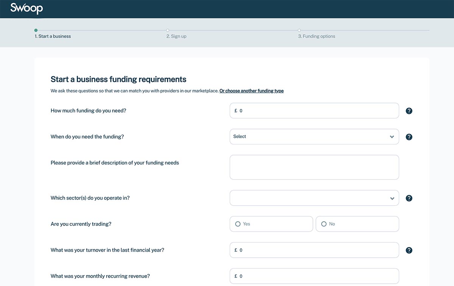Click the funding amount input field
Image resolution: width=454 pixels, height=286 pixels.
point(314,111)
